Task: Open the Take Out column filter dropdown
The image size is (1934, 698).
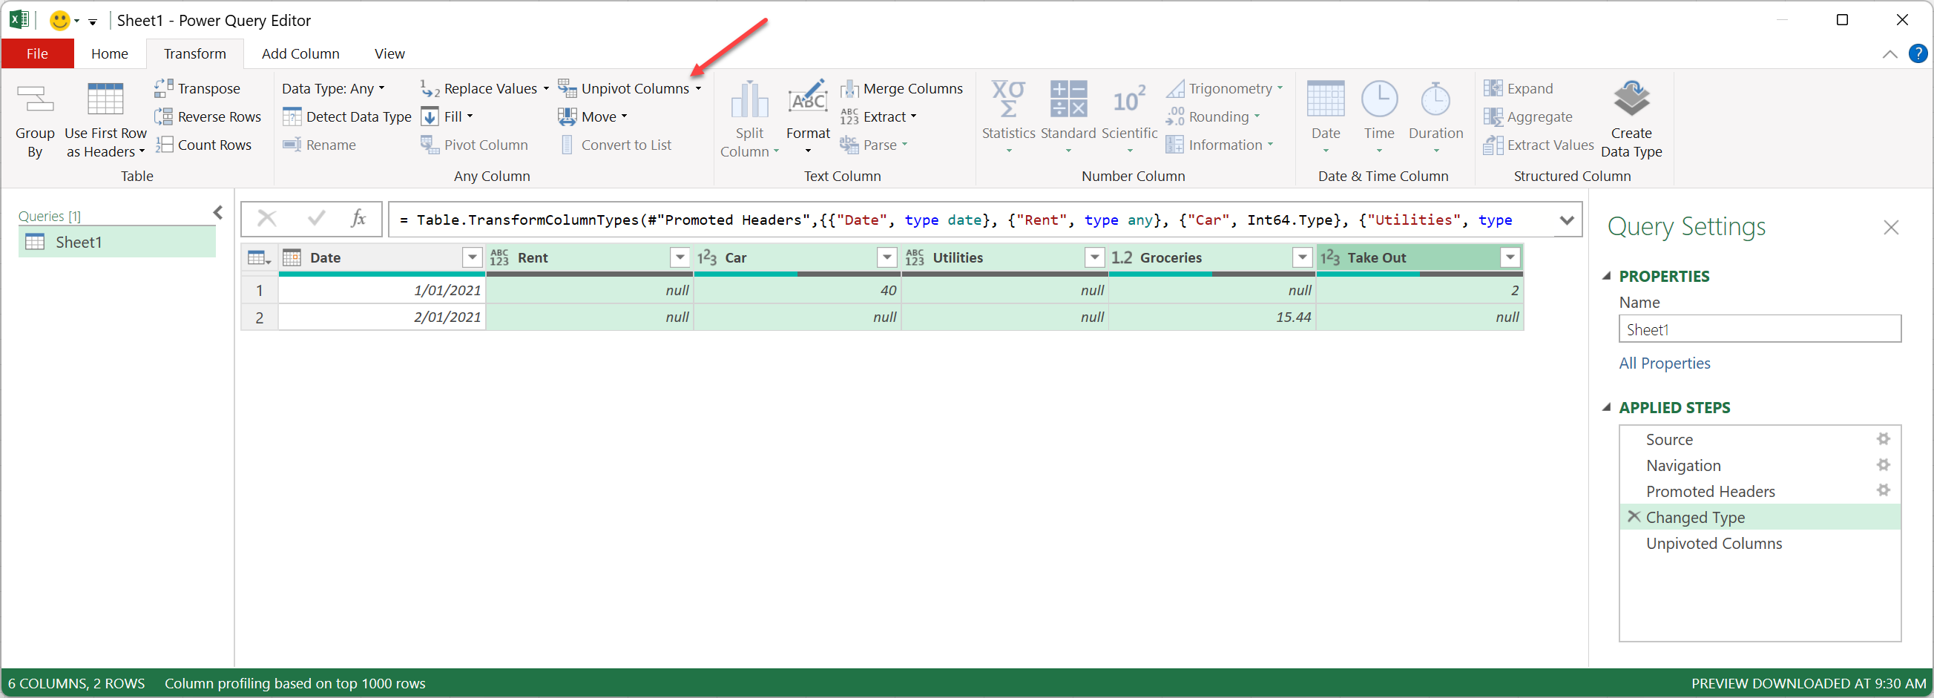Action: coord(1510,257)
